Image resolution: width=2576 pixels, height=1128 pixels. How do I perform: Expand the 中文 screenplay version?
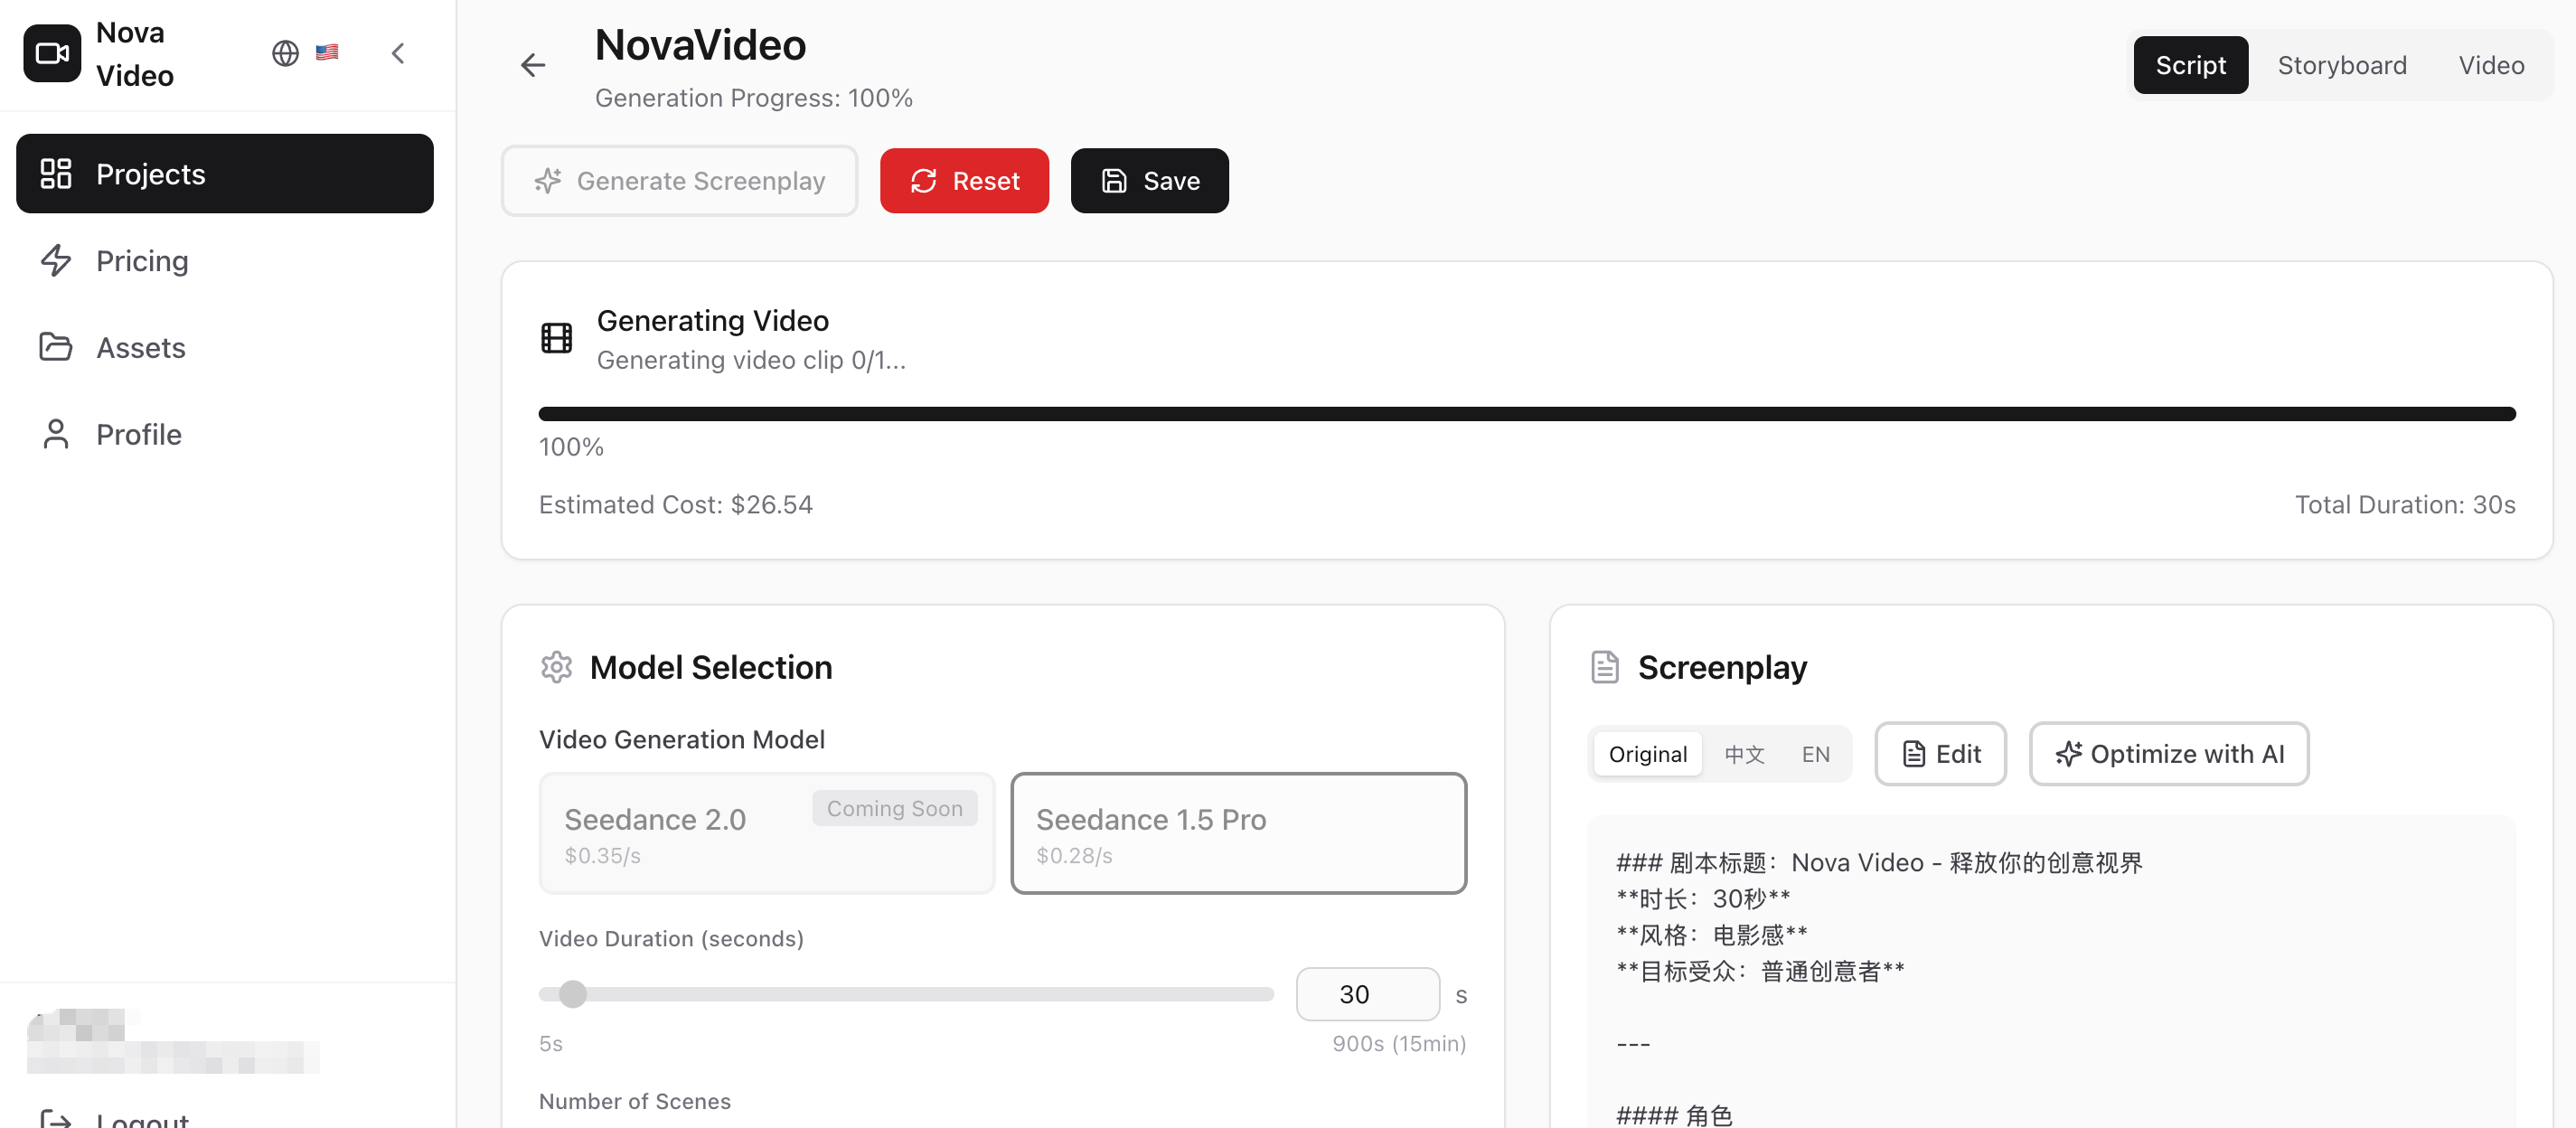[x=1744, y=754]
